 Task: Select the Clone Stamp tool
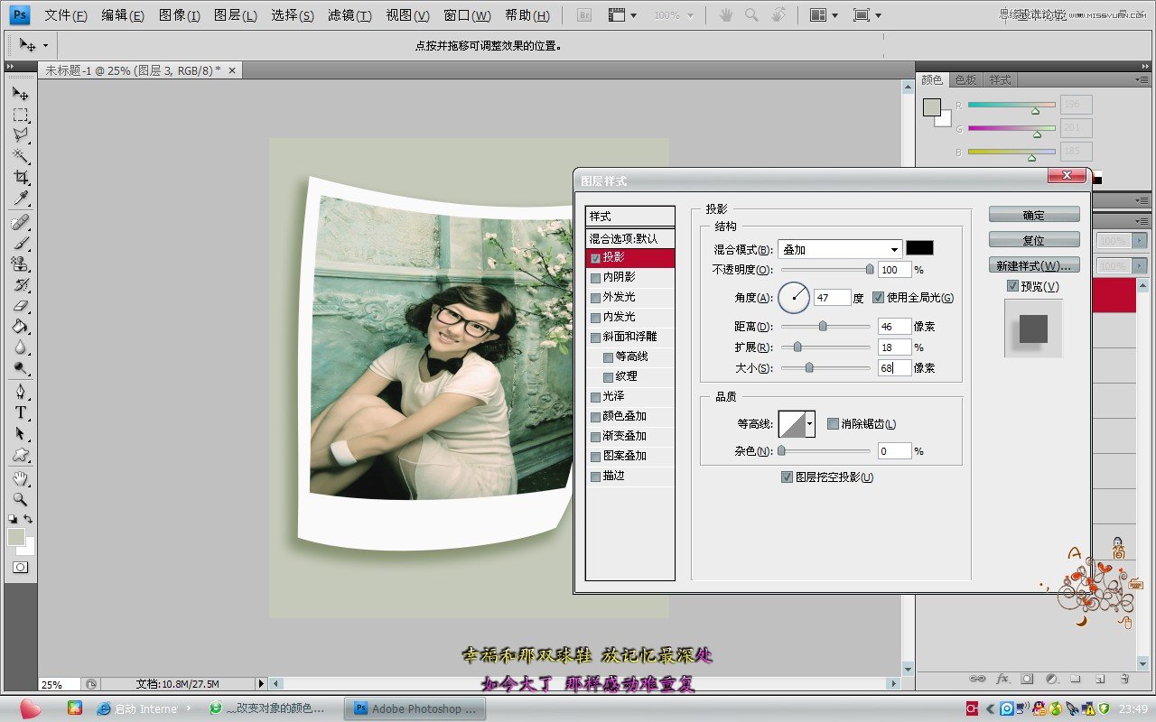point(20,264)
